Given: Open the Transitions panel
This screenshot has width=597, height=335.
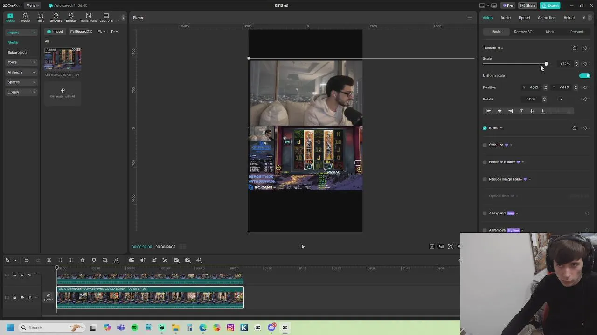Looking at the screenshot, I should pyautogui.click(x=88, y=18).
